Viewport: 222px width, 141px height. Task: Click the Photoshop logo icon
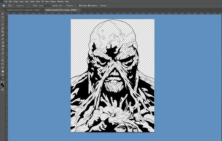2,1
